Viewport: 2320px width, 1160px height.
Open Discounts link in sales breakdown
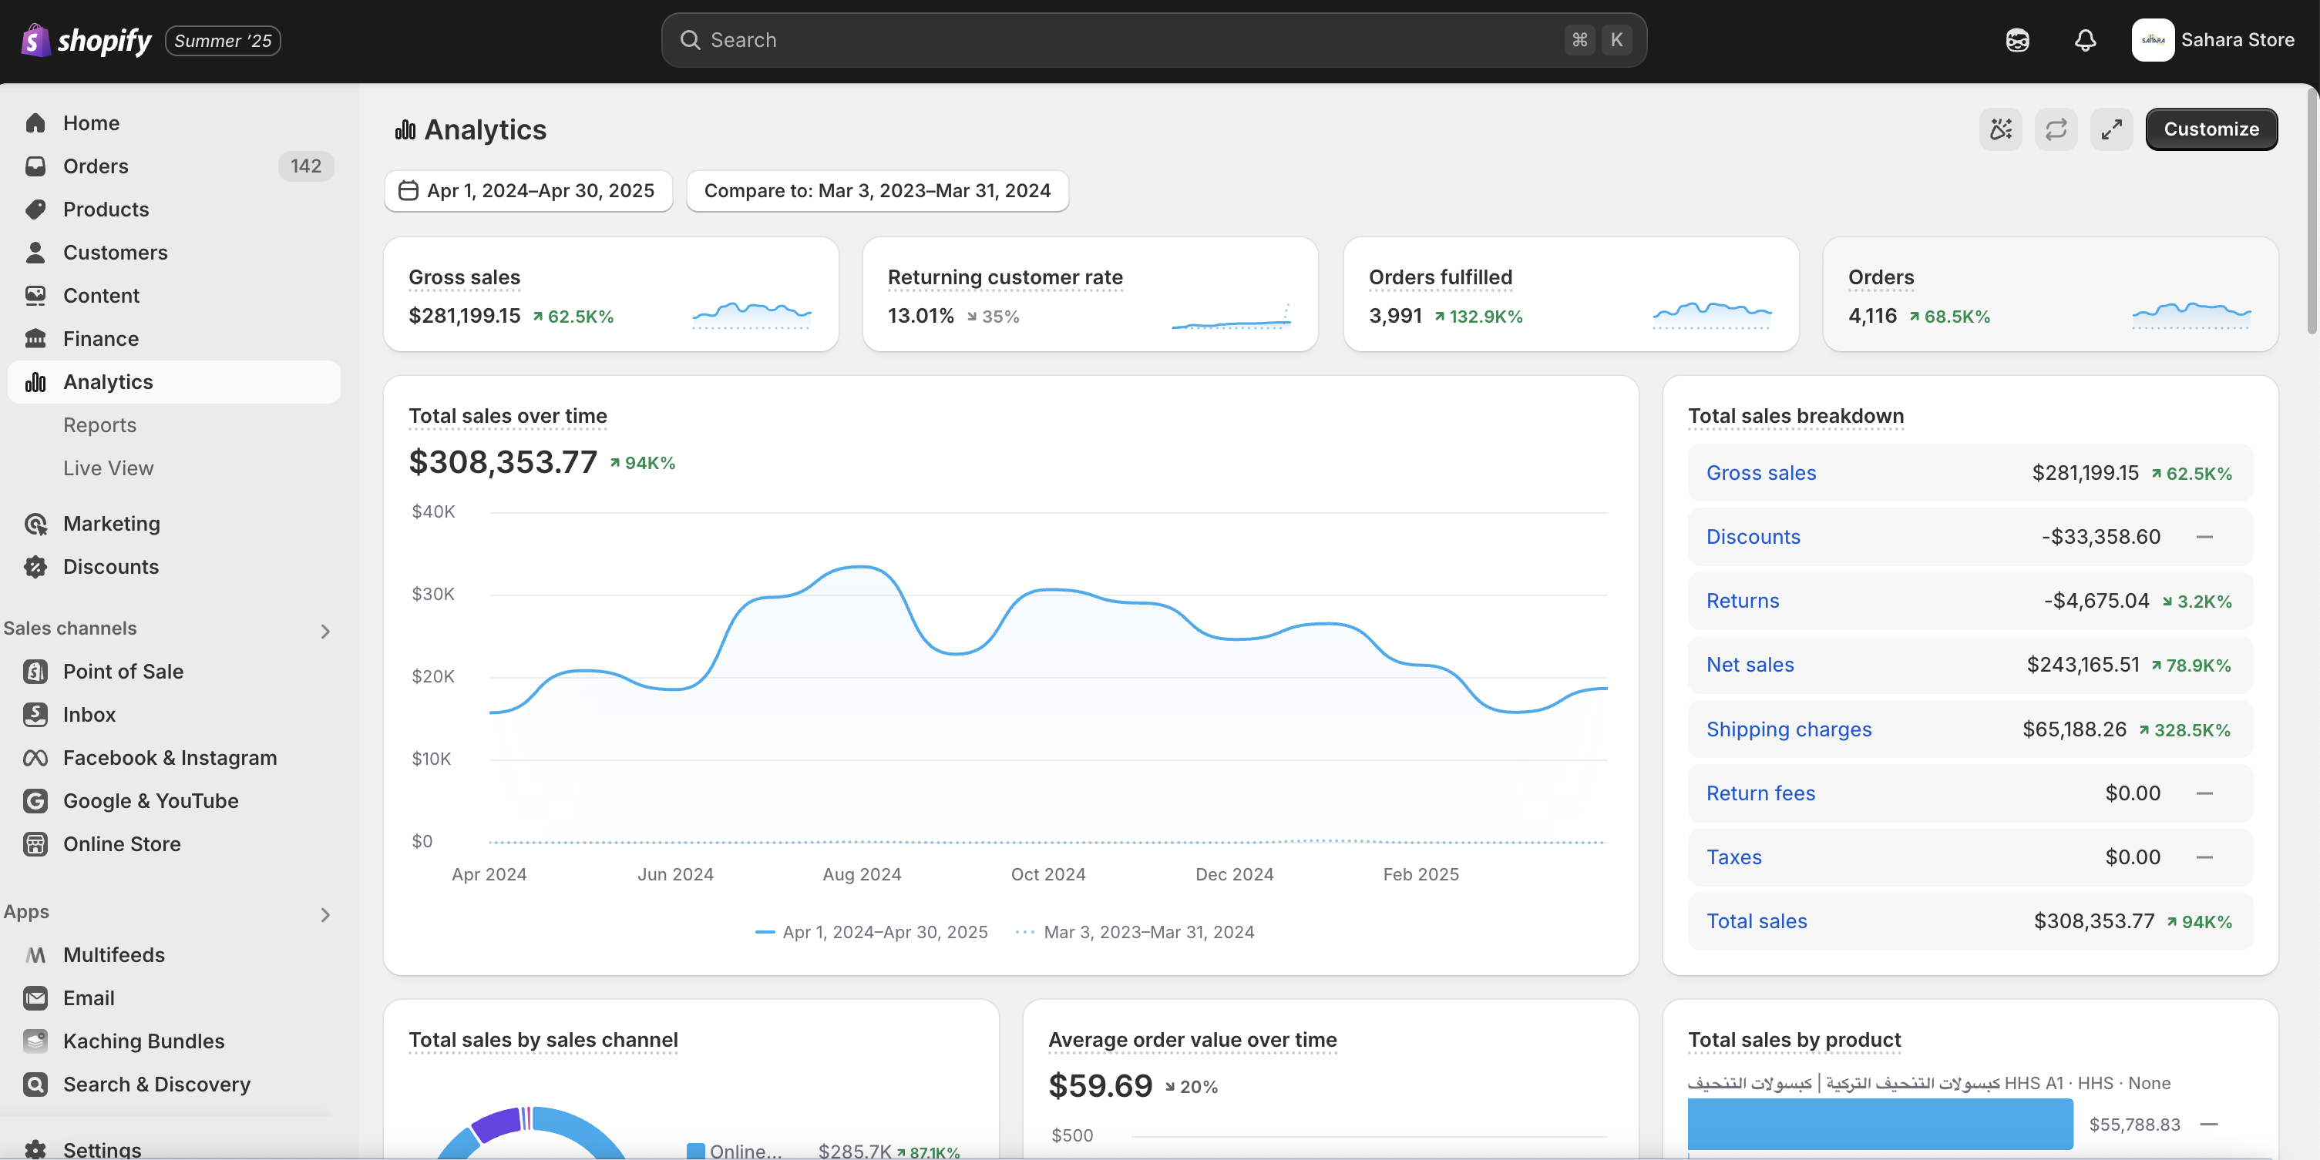tap(1753, 538)
